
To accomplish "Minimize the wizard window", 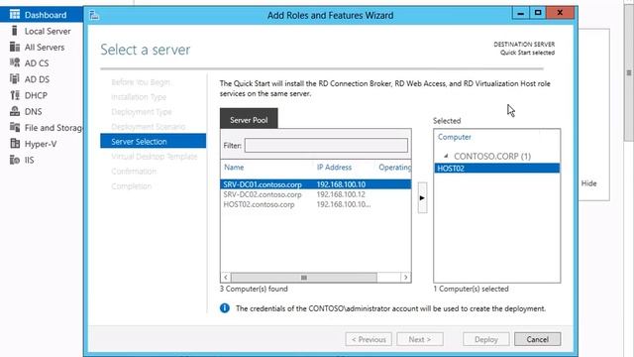I will click(521, 13).
